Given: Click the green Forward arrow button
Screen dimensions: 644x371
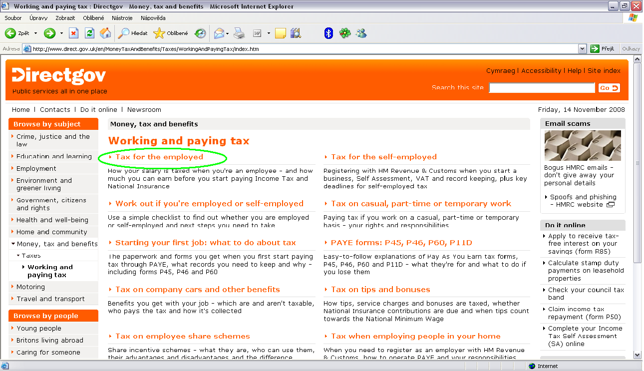Looking at the screenshot, I should point(49,33).
